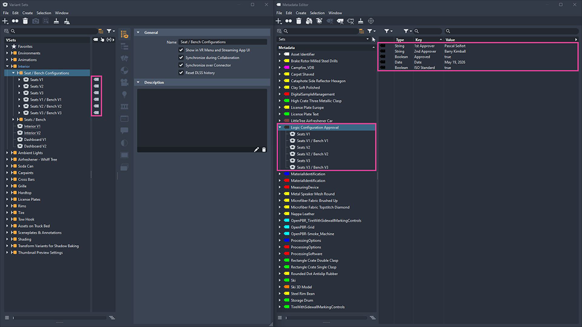582x327 pixels.
Task: Click the single broom cleanup icon in Variant Sets
Action: 56,21
